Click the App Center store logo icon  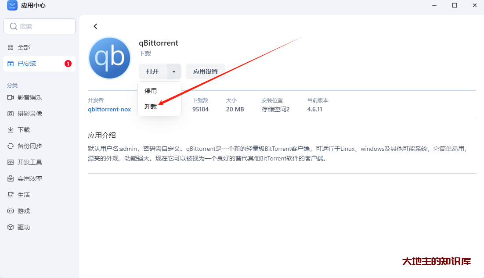[x=12, y=5]
